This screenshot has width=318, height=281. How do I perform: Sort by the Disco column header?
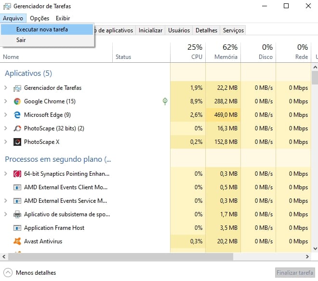[258, 53]
